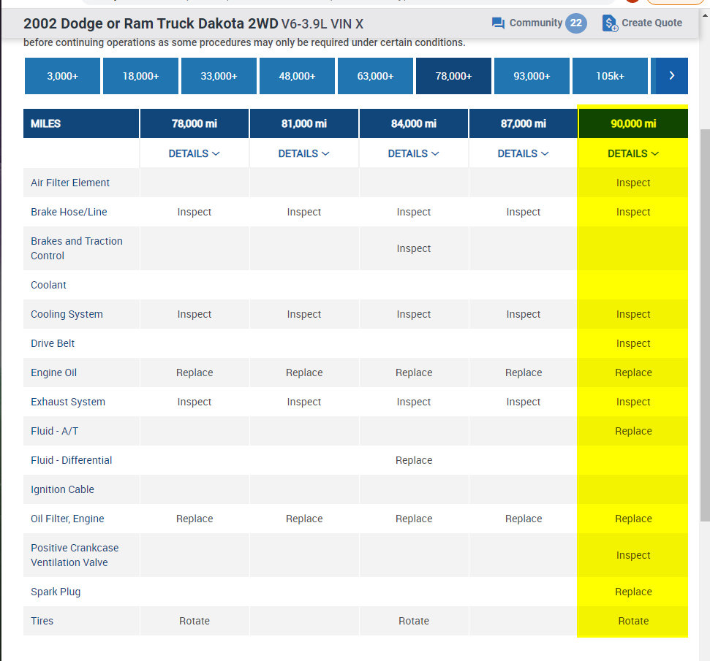The width and height of the screenshot is (710, 661).
Task: Click the 78,000 mi column header
Action: (195, 123)
